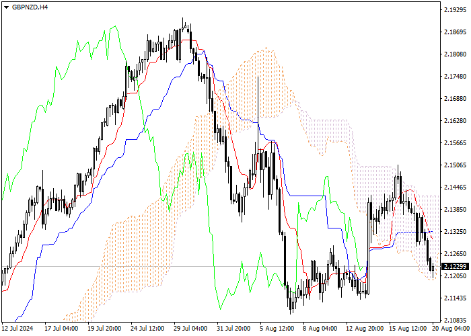This screenshot has width=471, height=336.
Task: Select the 31 Jul 20:00 time label
Action: [233, 329]
